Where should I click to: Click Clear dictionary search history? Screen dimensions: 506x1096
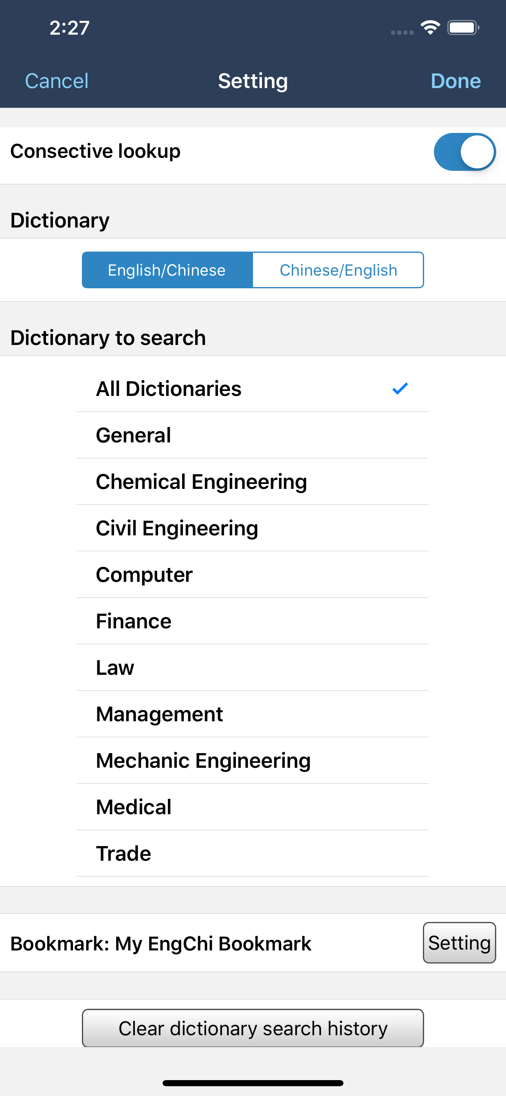[253, 1028]
